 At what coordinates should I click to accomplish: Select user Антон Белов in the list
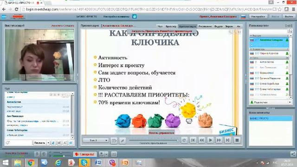[x=269, y=62]
